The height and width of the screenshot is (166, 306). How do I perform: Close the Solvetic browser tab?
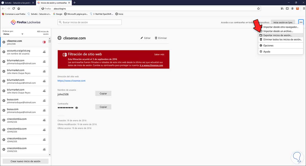[33, 3]
